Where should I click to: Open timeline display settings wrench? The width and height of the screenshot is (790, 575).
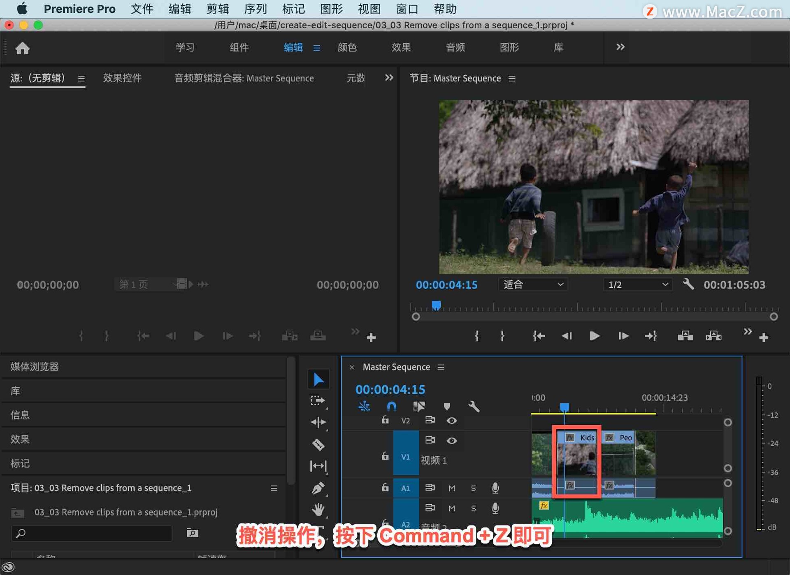(x=474, y=407)
